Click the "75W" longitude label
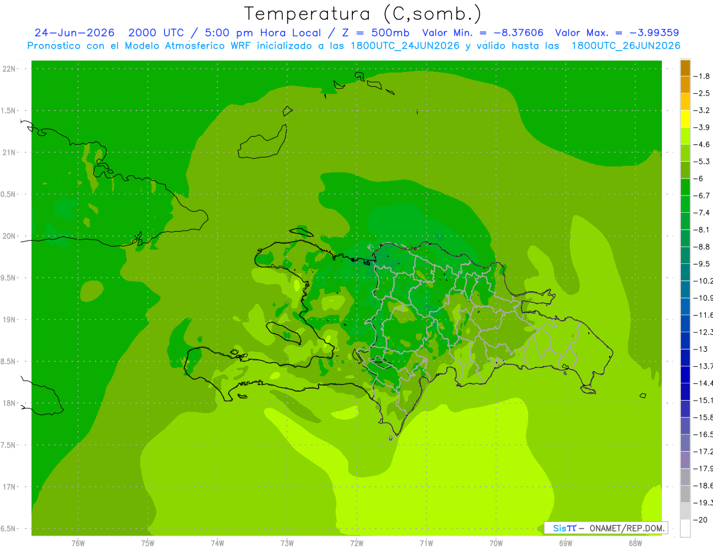Screen dimensions: 713x551 (147, 543)
